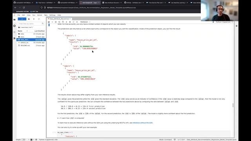Viewport: 251px width, 141px height.
Task: Restart kernel and run all cells icon
Action: [x=77, y=22]
